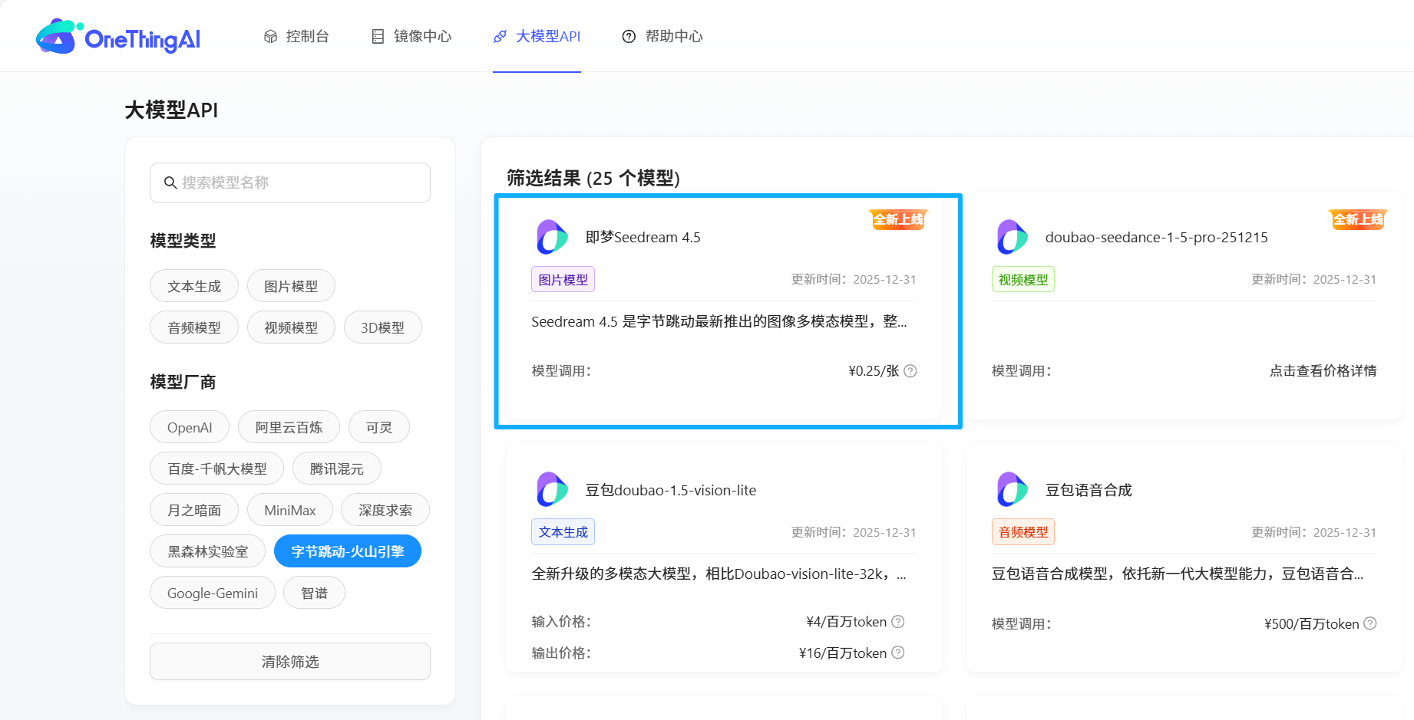Screen dimensions: 1414x720
Task: Enable the 图片模型 model type filter
Action: (291, 285)
